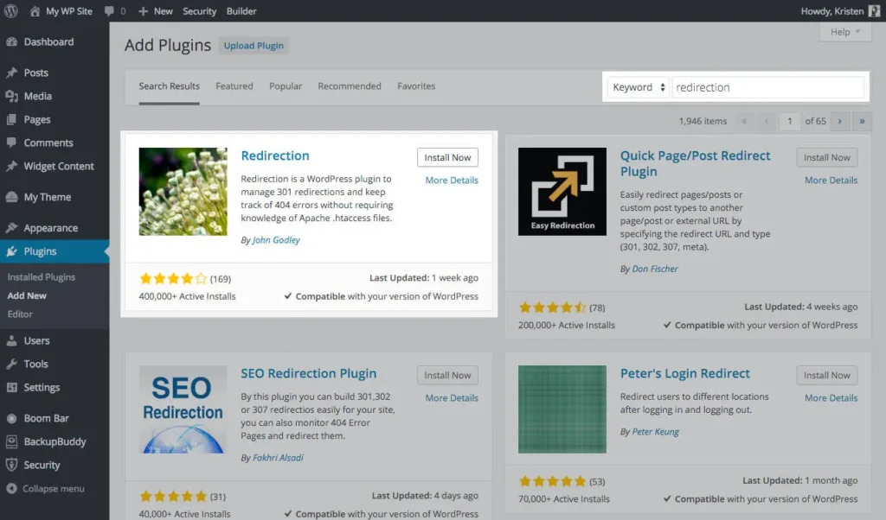Click the WordPress logo in the admin bar
The image size is (886, 520).
pyautogui.click(x=10, y=10)
